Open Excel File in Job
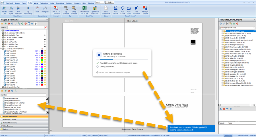Viewport: 256px width, 137px height. click(95, 10)
